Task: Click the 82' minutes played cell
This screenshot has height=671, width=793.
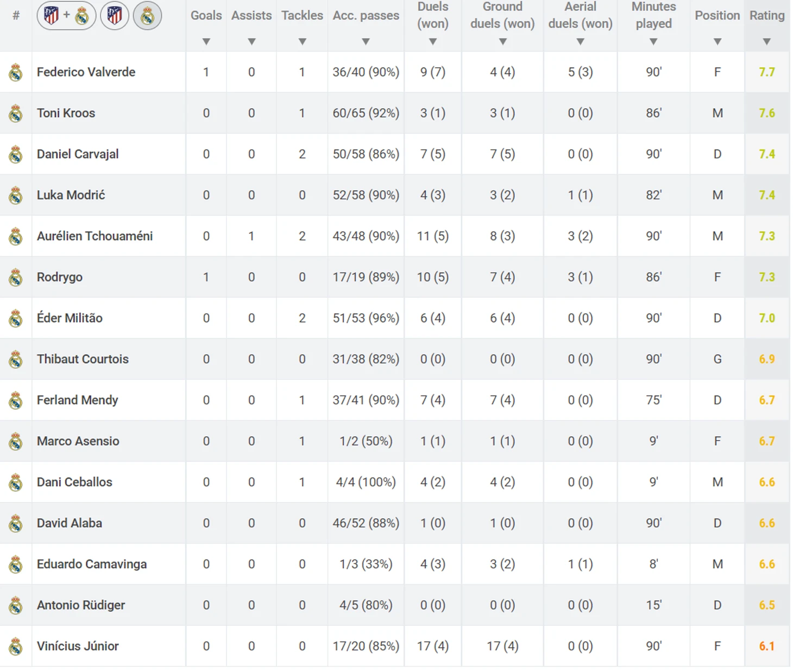Action: point(654,195)
